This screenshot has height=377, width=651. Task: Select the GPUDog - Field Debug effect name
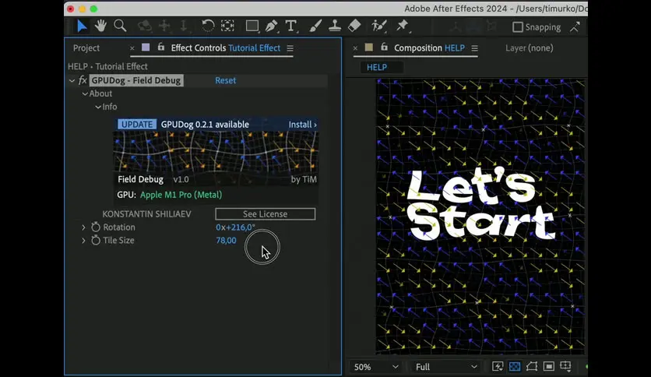pos(136,80)
